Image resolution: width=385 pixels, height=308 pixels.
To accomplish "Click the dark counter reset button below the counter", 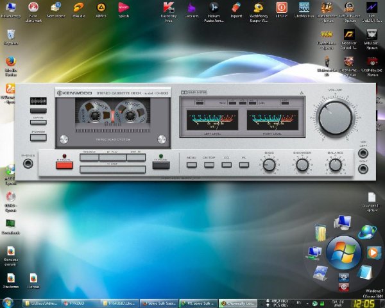I will coord(38,111).
